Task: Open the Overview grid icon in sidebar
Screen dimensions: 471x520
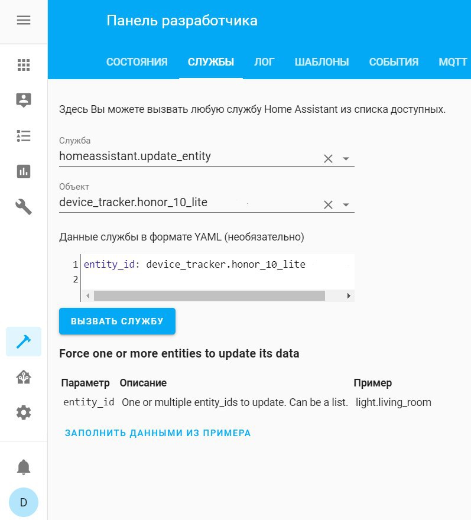Action: (x=24, y=64)
